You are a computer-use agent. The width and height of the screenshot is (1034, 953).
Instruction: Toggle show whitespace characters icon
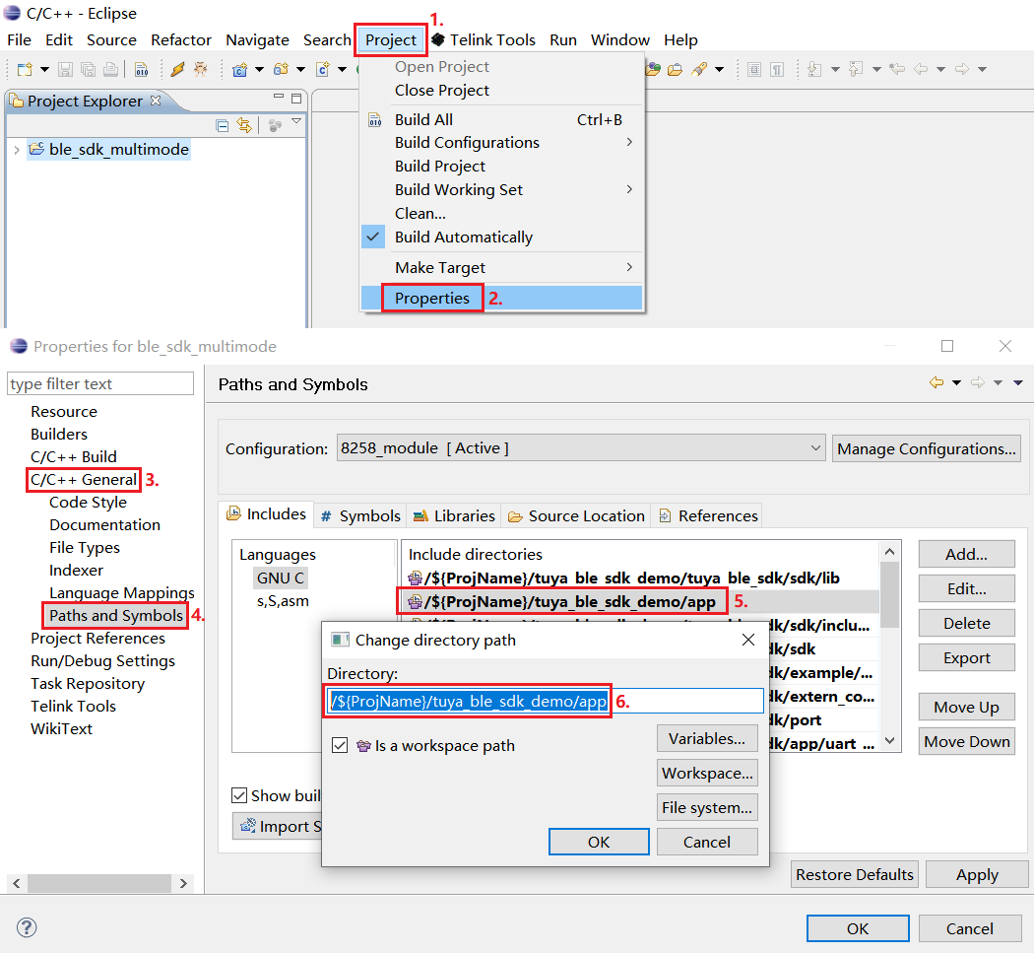(778, 69)
